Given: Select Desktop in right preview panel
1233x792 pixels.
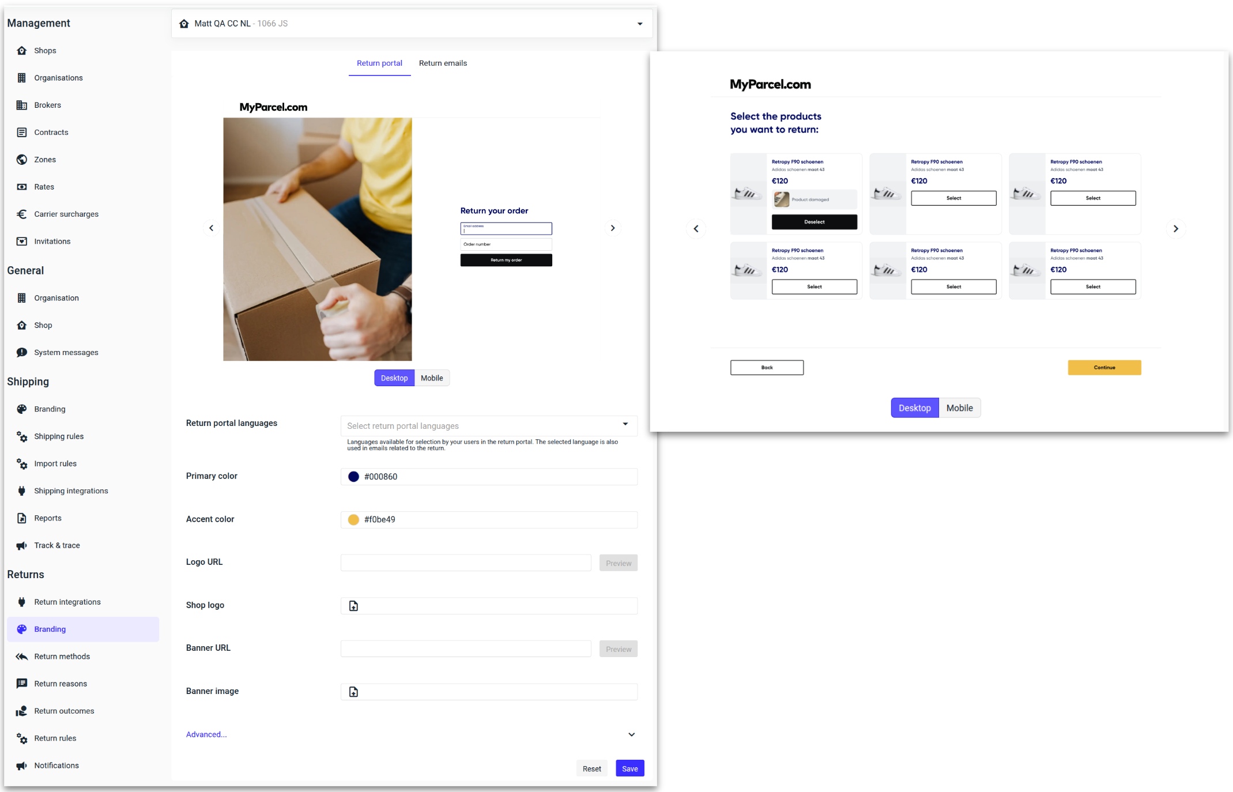Looking at the screenshot, I should click(914, 408).
